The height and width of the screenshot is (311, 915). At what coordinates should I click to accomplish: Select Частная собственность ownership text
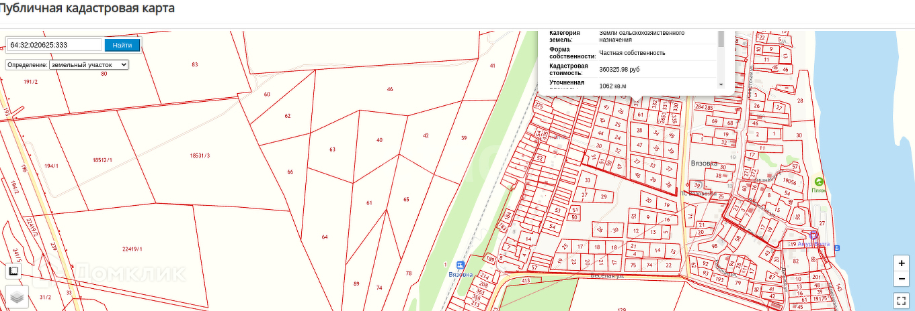[632, 53]
